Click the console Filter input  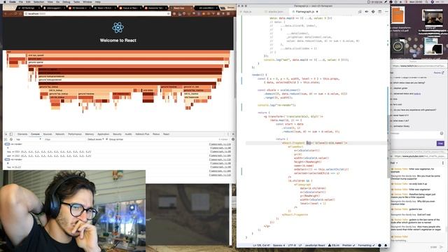coord(64,139)
